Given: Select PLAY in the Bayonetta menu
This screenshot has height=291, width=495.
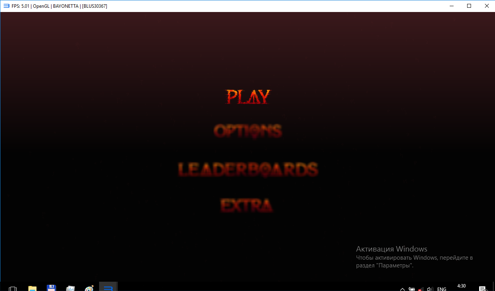Looking at the screenshot, I should (248, 97).
